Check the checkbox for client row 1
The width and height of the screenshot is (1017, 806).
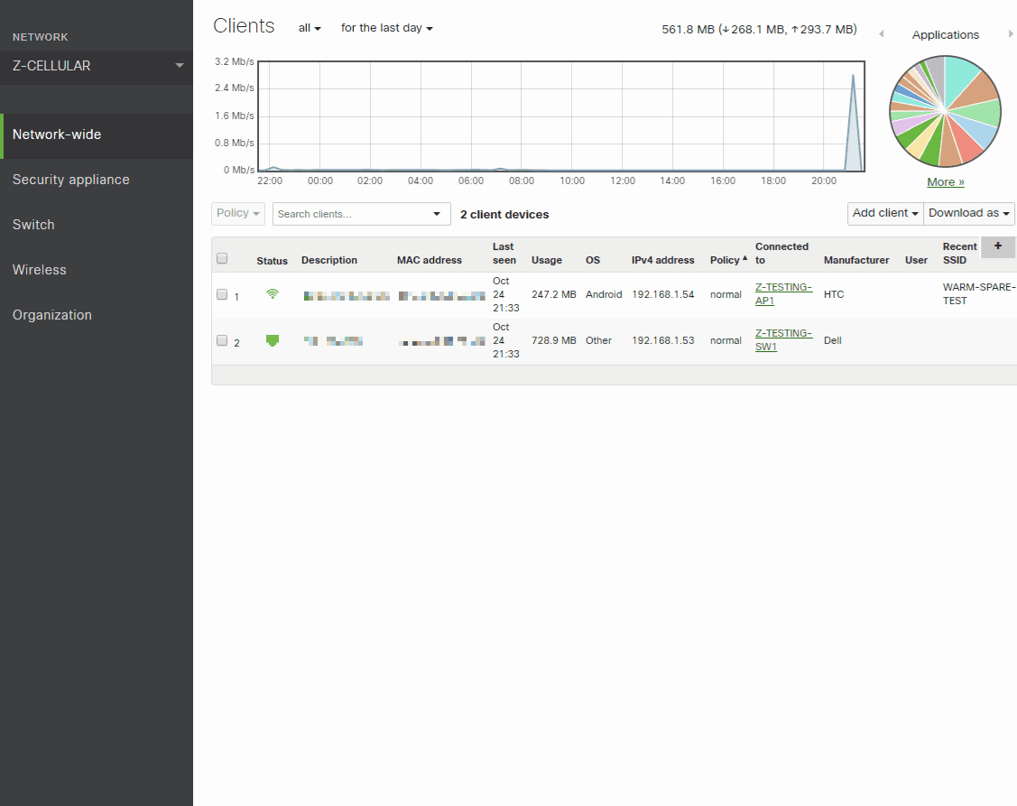tap(222, 294)
